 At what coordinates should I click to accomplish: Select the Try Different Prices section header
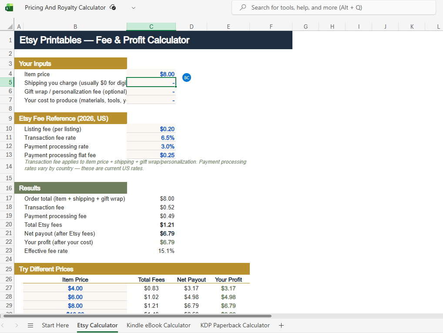(x=132, y=269)
